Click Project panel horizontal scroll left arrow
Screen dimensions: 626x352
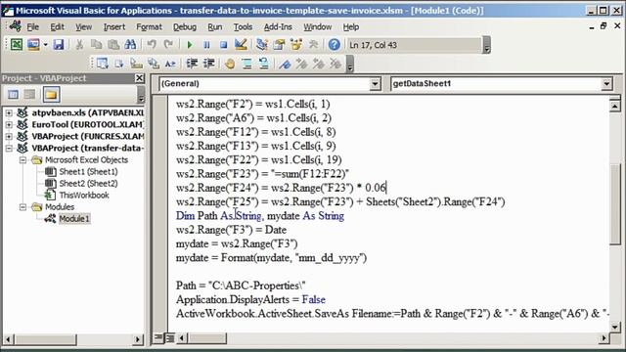click(8, 339)
